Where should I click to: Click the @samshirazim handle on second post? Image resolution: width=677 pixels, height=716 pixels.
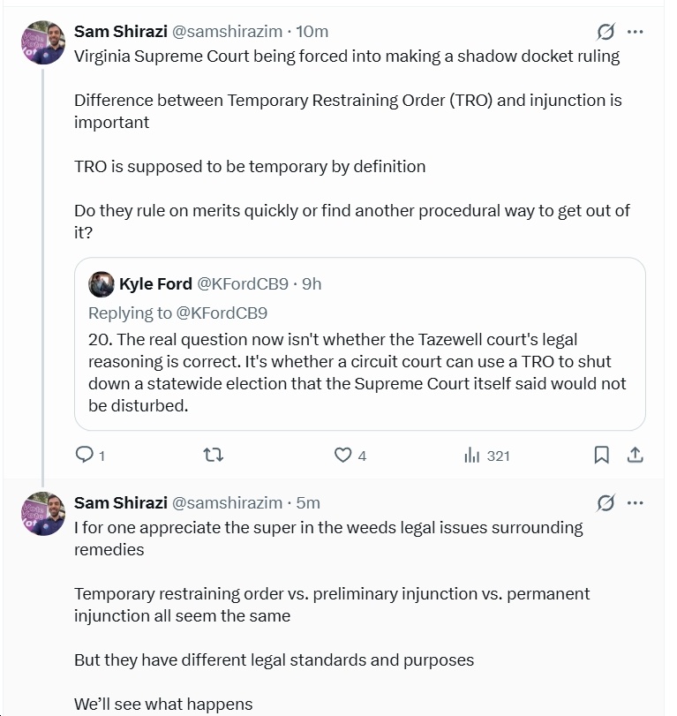227,503
